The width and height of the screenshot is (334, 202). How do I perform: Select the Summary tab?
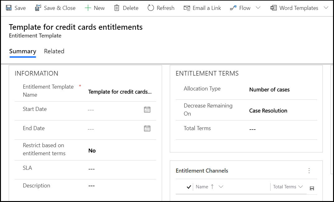[x=22, y=51]
